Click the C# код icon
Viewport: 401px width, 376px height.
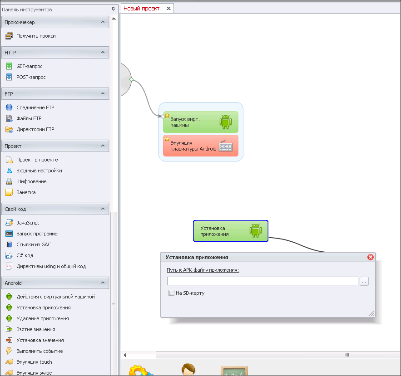click(x=9, y=255)
